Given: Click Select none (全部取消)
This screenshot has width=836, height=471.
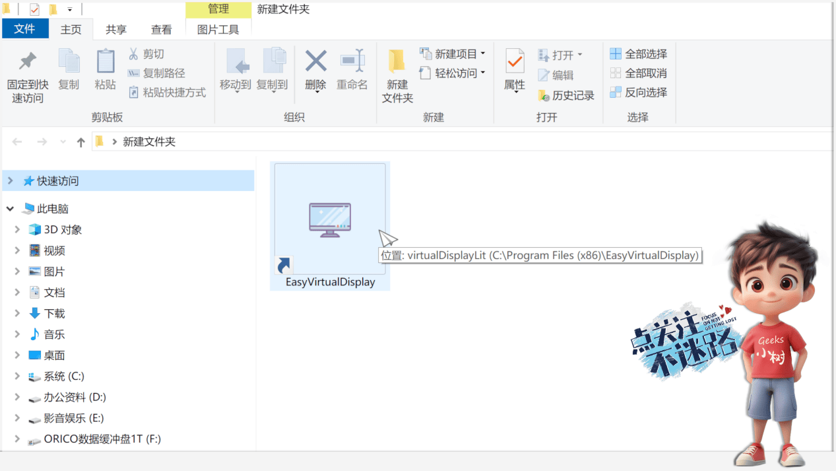Looking at the screenshot, I should [x=638, y=73].
